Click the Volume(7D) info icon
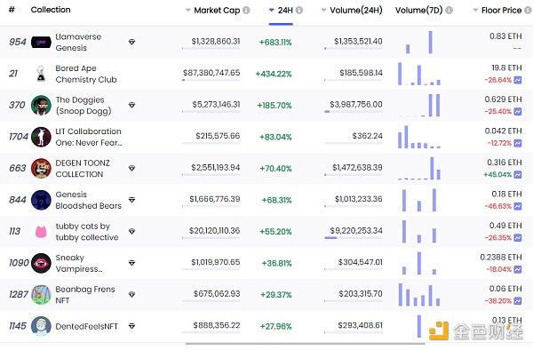The image size is (533, 350). (449, 11)
